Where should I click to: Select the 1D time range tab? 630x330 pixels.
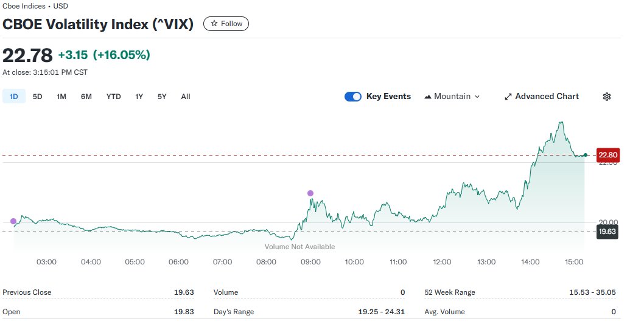tap(13, 97)
